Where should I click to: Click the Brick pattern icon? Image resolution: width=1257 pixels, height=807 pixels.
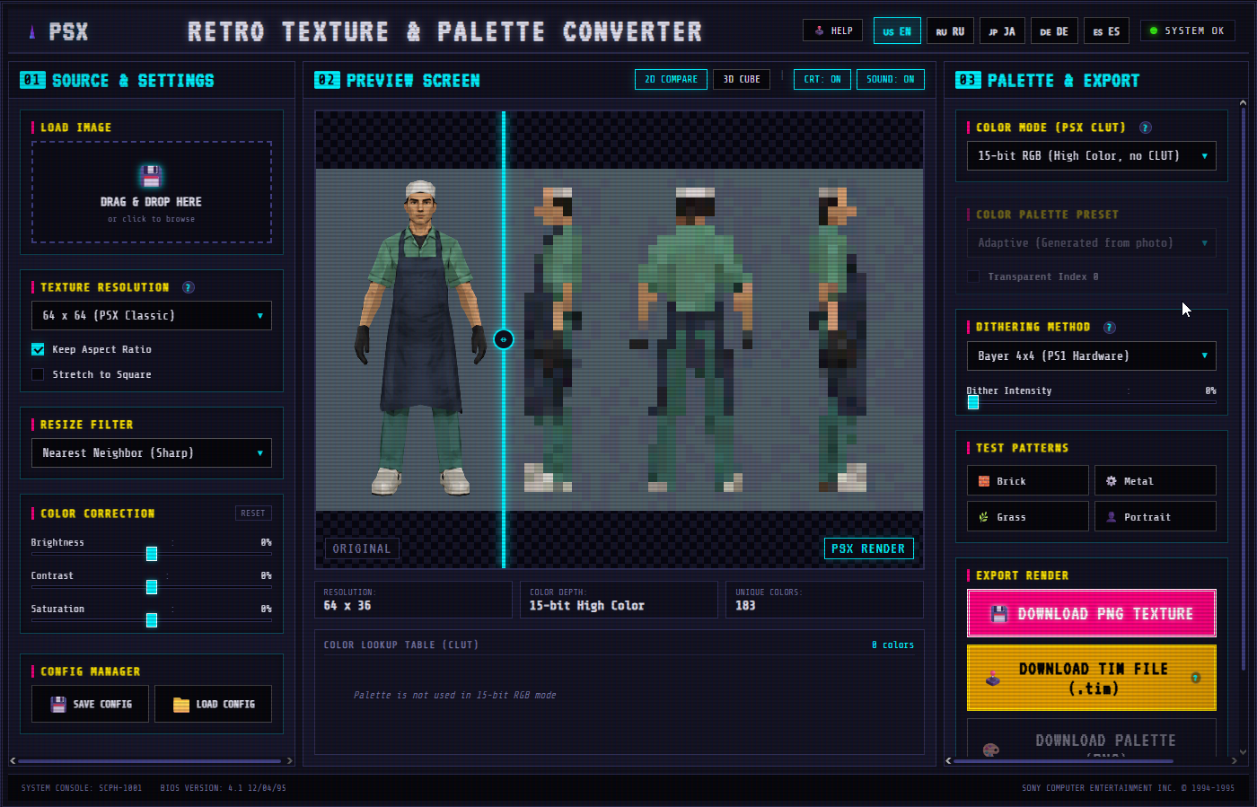(x=984, y=481)
